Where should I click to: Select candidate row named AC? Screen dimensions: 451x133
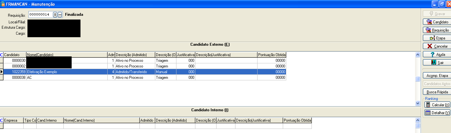[66, 78]
